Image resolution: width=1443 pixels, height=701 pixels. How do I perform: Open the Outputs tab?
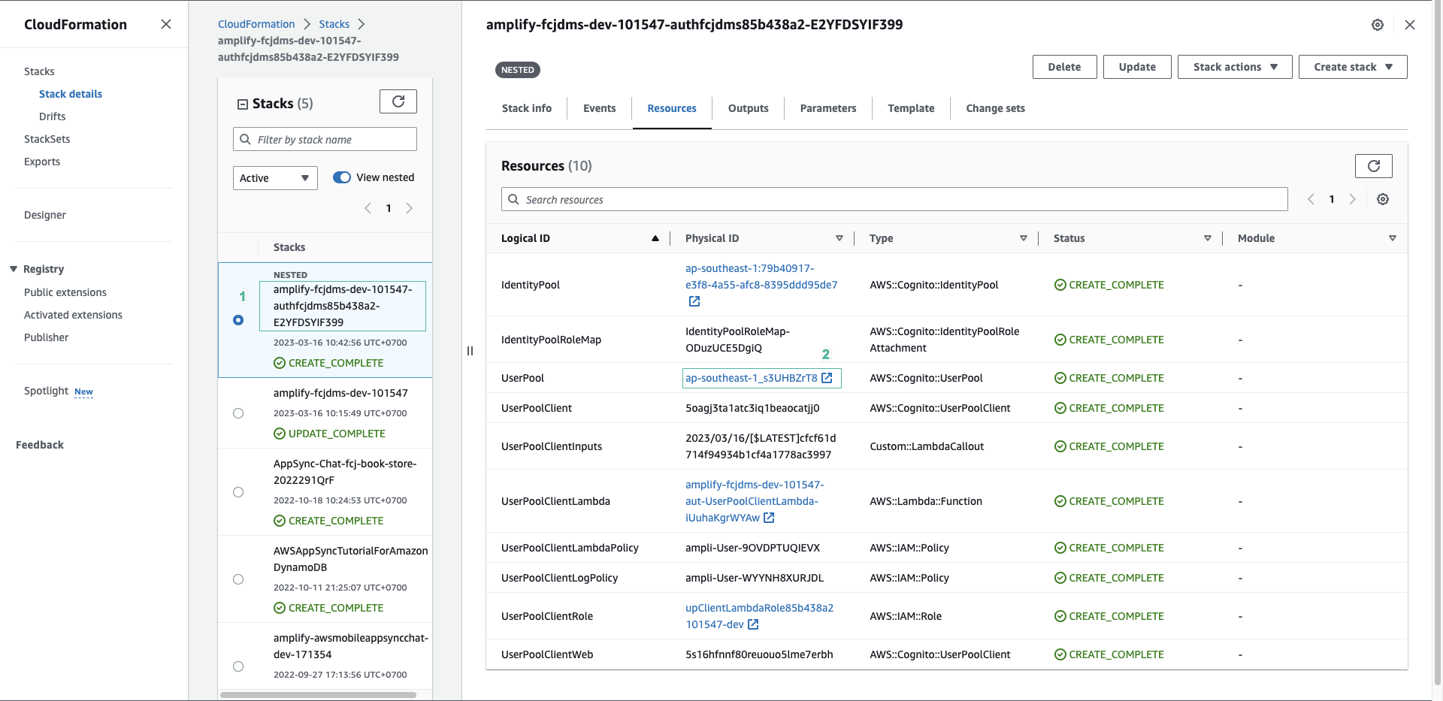749,108
